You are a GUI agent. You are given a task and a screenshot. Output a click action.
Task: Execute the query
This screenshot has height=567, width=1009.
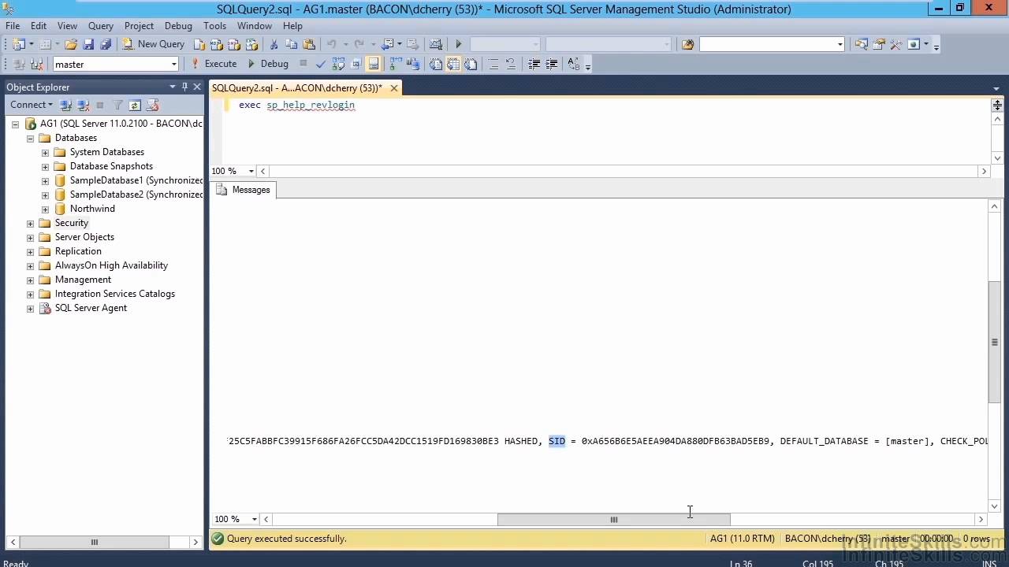coord(214,64)
